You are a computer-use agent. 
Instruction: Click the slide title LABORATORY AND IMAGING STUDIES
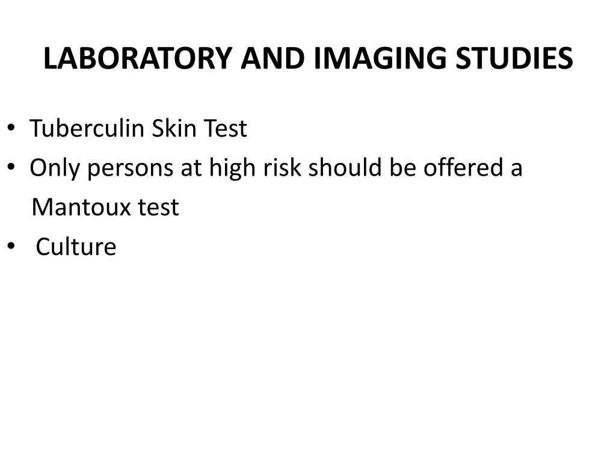coord(308,58)
